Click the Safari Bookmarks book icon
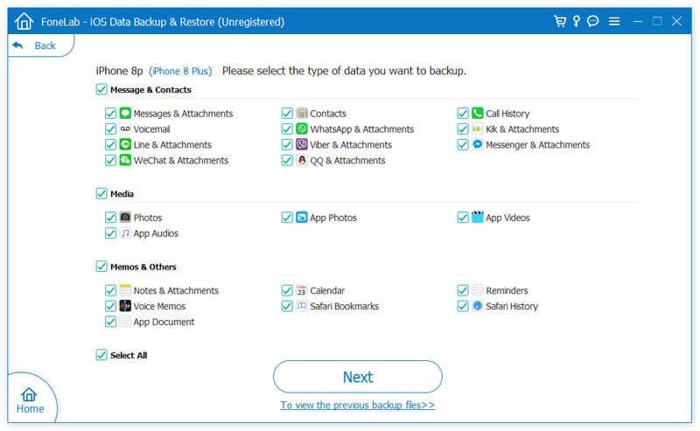This screenshot has height=431, width=700. [302, 305]
